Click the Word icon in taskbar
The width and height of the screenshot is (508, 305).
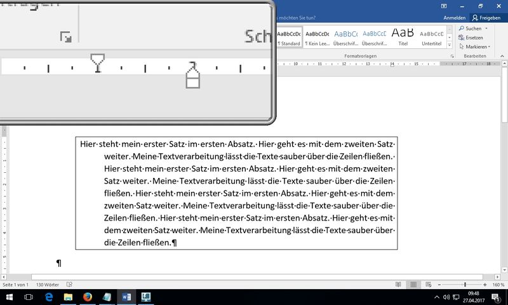pos(126,297)
